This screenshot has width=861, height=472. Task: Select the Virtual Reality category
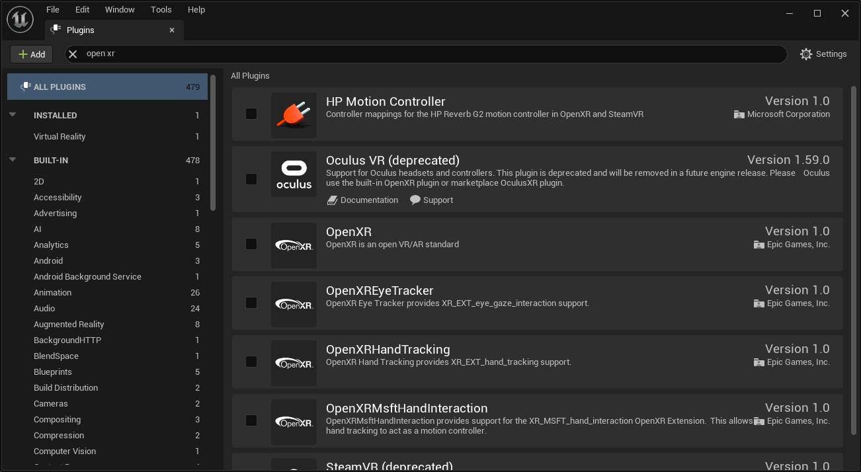click(x=107, y=137)
